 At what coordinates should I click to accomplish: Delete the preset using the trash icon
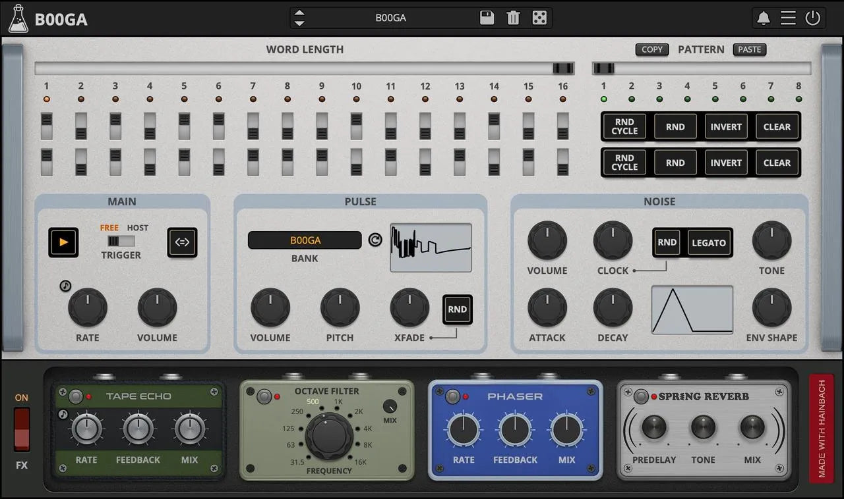pos(513,17)
